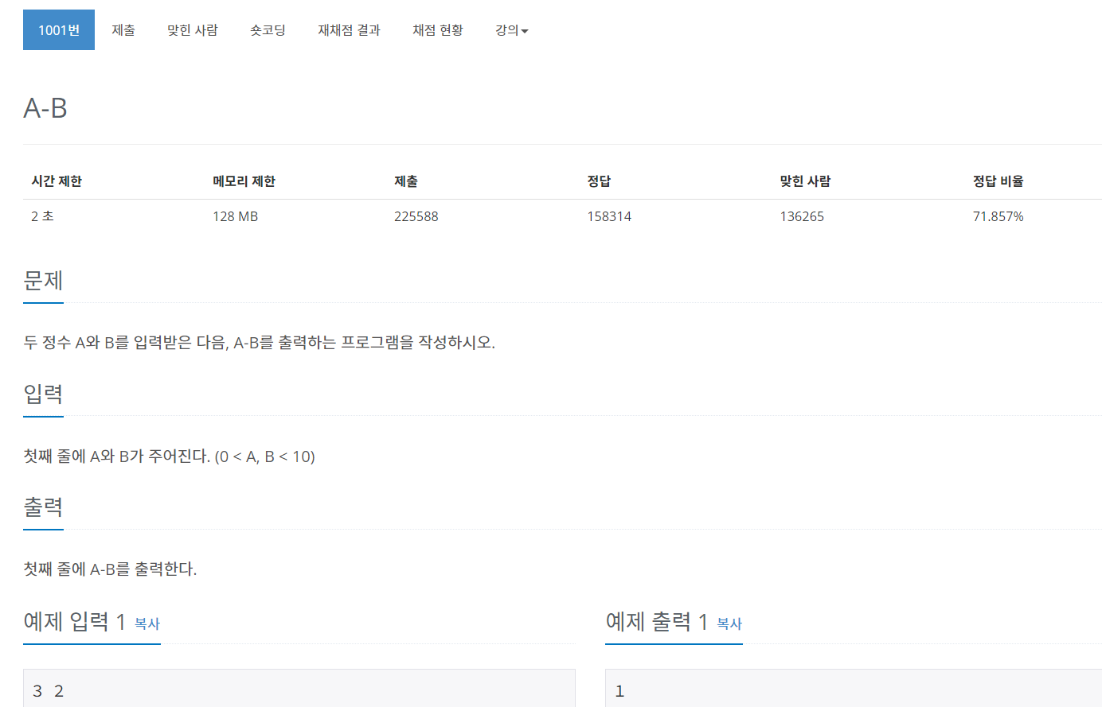
Task: Click the sample output box containing 1
Action: pos(854,688)
